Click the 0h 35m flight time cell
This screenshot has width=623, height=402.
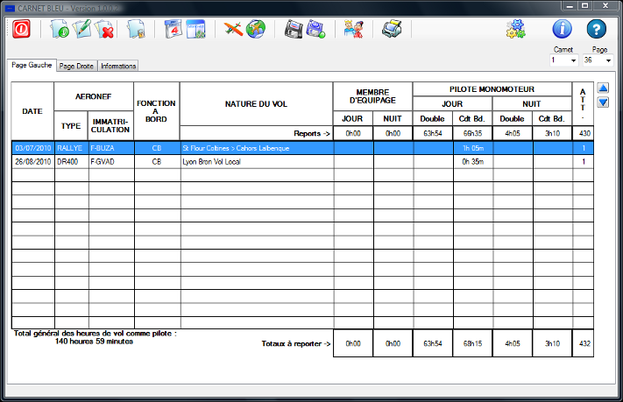tap(473, 162)
